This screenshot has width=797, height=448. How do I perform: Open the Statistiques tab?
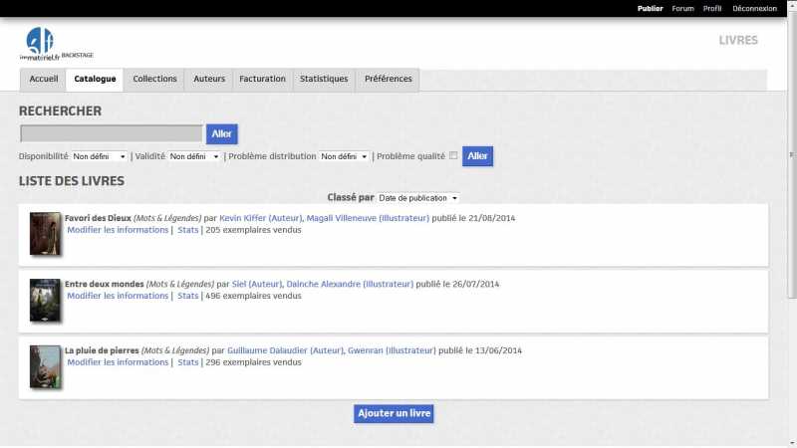click(324, 80)
